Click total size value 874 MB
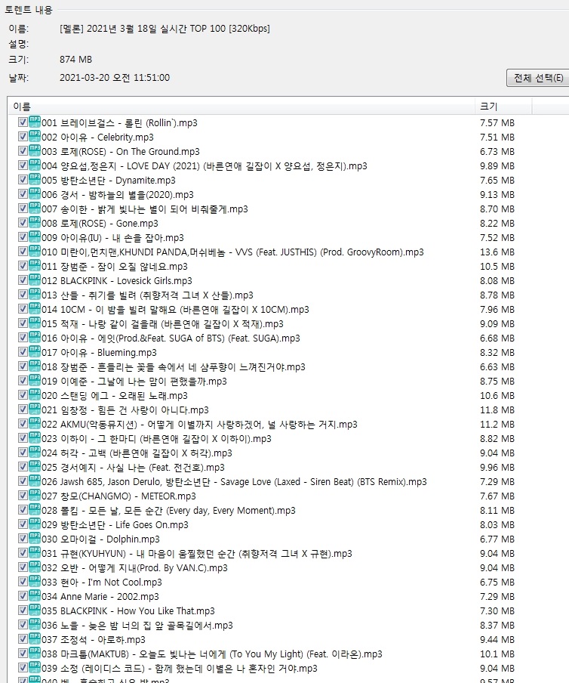 click(75, 60)
